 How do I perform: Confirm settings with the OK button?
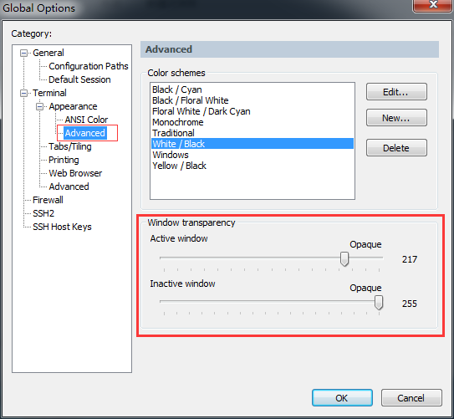(342, 398)
